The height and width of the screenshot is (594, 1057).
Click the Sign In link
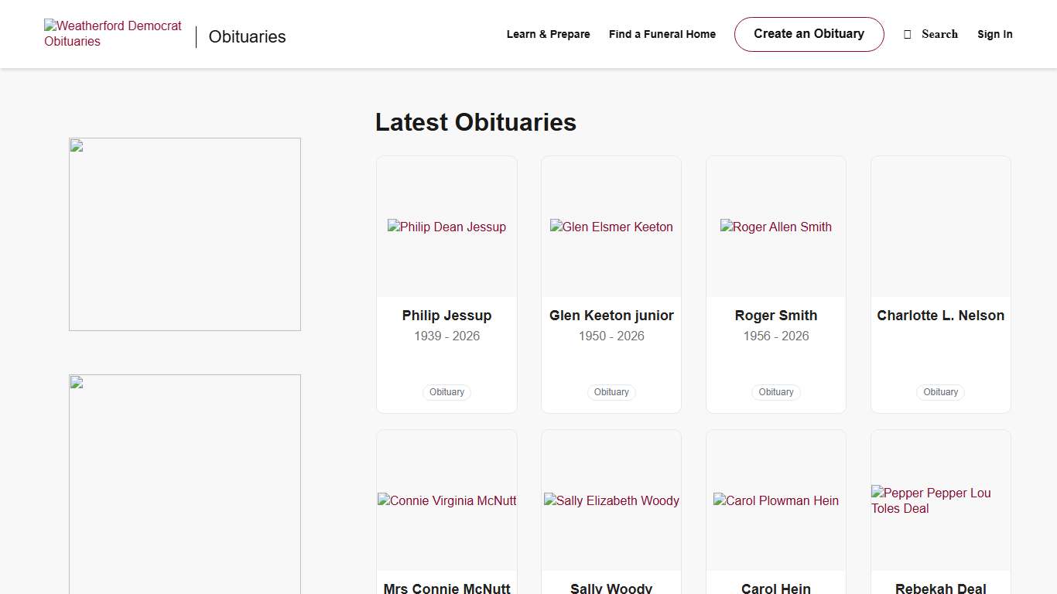tap(994, 34)
